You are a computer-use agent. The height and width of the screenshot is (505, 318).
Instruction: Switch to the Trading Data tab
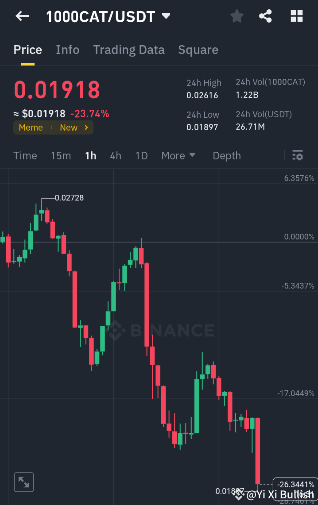[129, 50]
